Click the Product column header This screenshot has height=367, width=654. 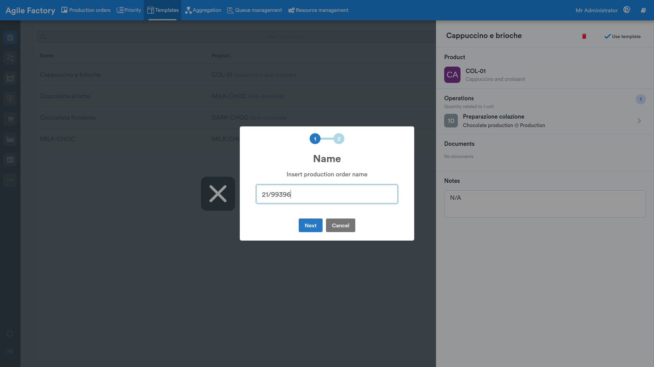pyautogui.click(x=221, y=56)
